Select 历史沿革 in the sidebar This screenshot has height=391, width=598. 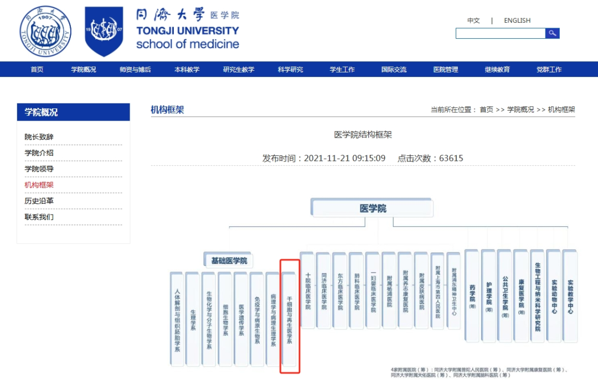(x=39, y=201)
